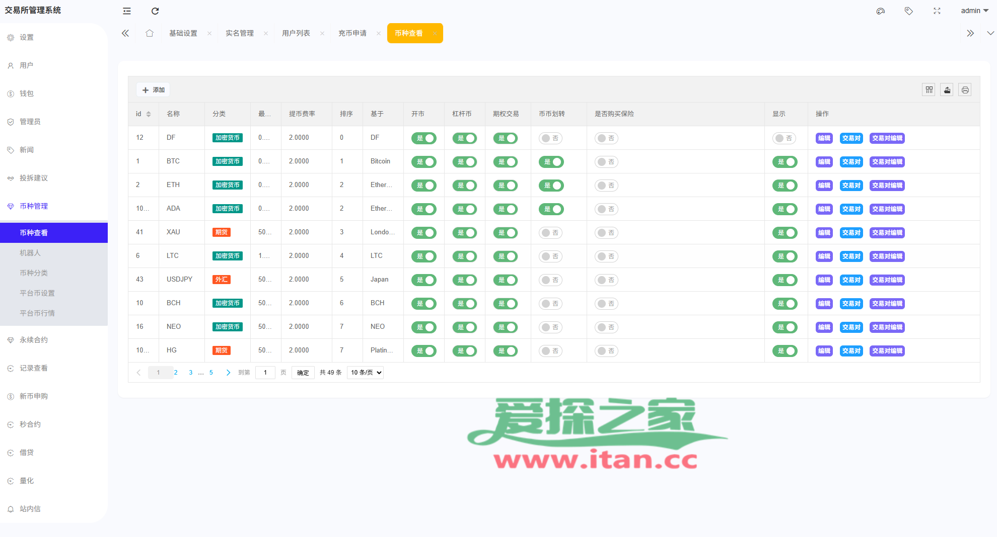Image resolution: width=997 pixels, height=537 pixels.
Task: Click the refresh icon in top bar
Action: tap(155, 11)
